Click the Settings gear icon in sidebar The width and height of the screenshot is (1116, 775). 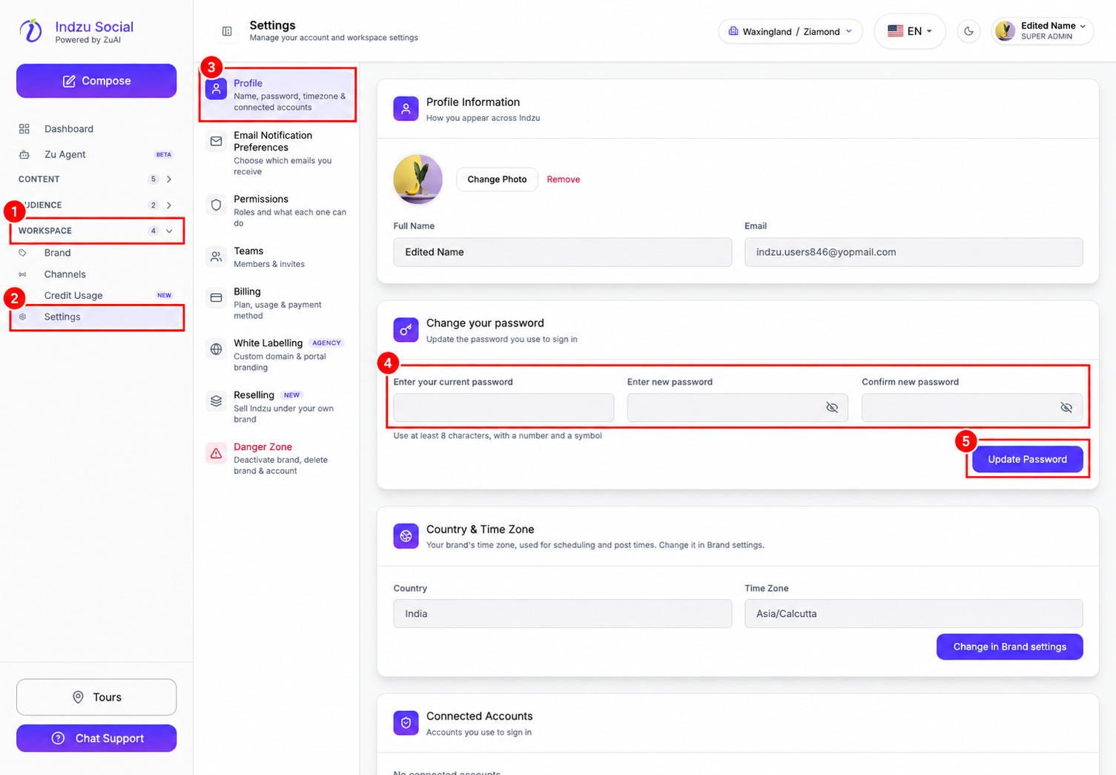[x=23, y=317]
